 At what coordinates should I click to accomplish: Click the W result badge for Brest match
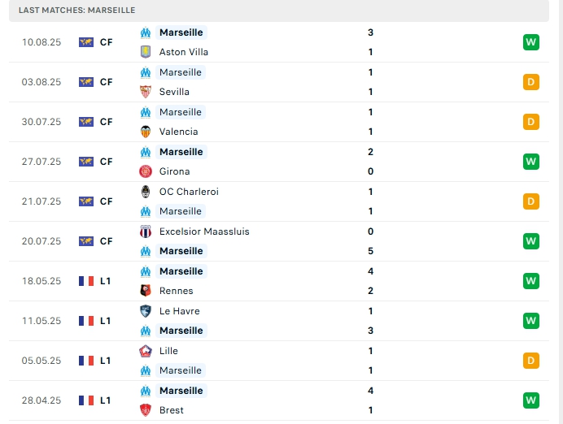531,400
